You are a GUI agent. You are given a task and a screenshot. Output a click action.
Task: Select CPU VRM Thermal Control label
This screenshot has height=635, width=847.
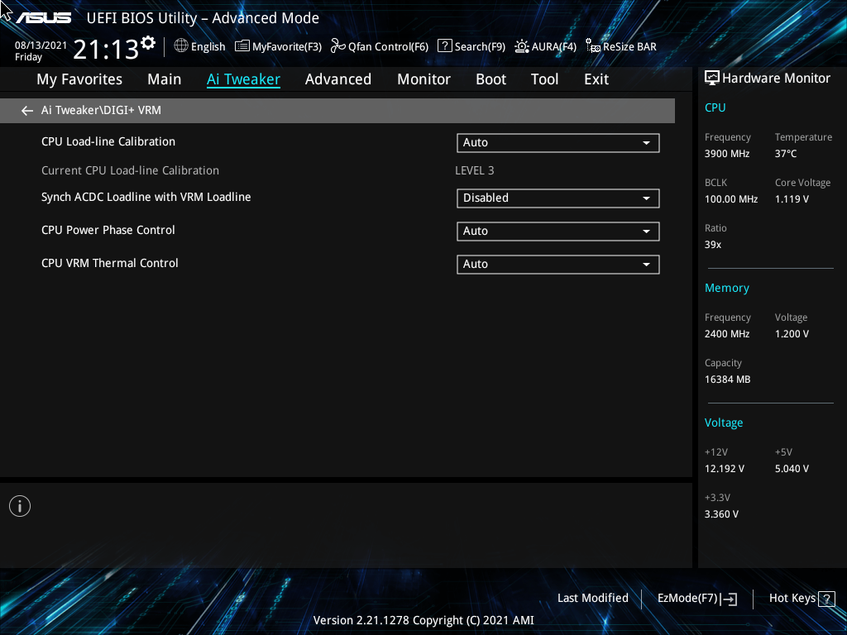[x=110, y=263]
